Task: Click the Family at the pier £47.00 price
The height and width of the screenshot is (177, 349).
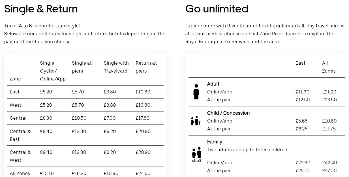Action: [329, 171]
